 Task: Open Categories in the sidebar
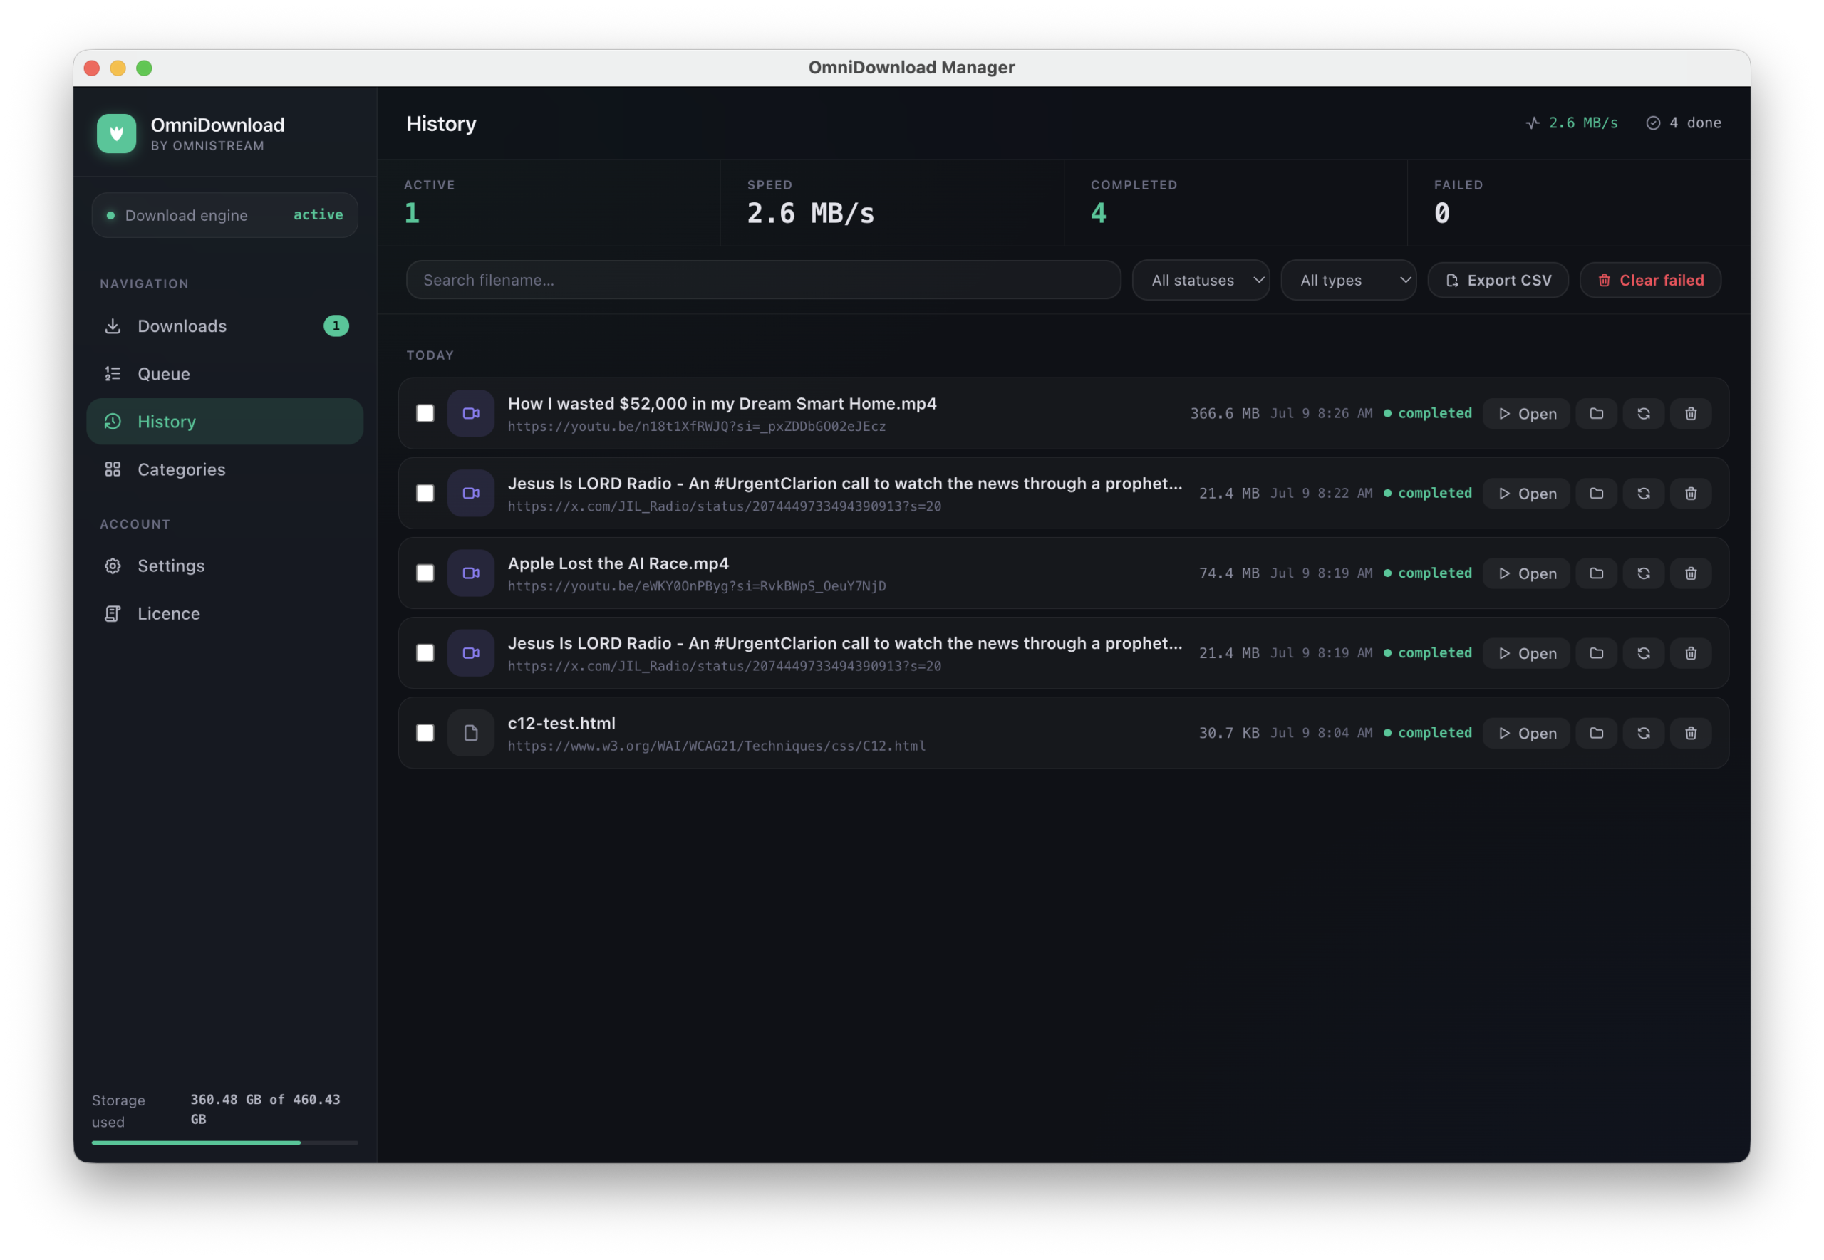coord(225,469)
